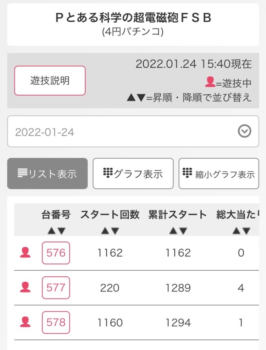Sort 総大当たり column descending with down arrow
266x350 pixels.
pyautogui.click(x=246, y=230)
